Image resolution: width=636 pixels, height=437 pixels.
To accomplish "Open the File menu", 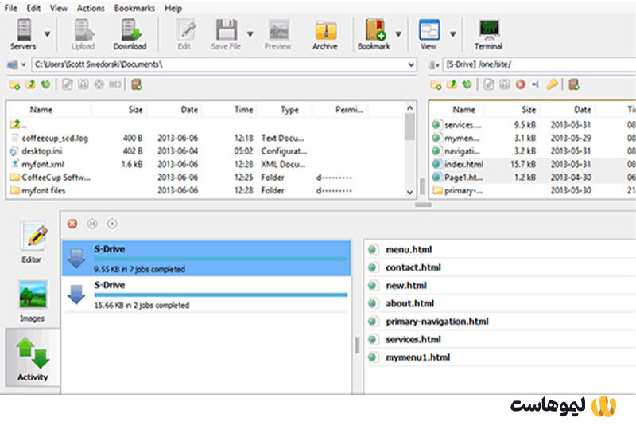I will click(11, 8).
